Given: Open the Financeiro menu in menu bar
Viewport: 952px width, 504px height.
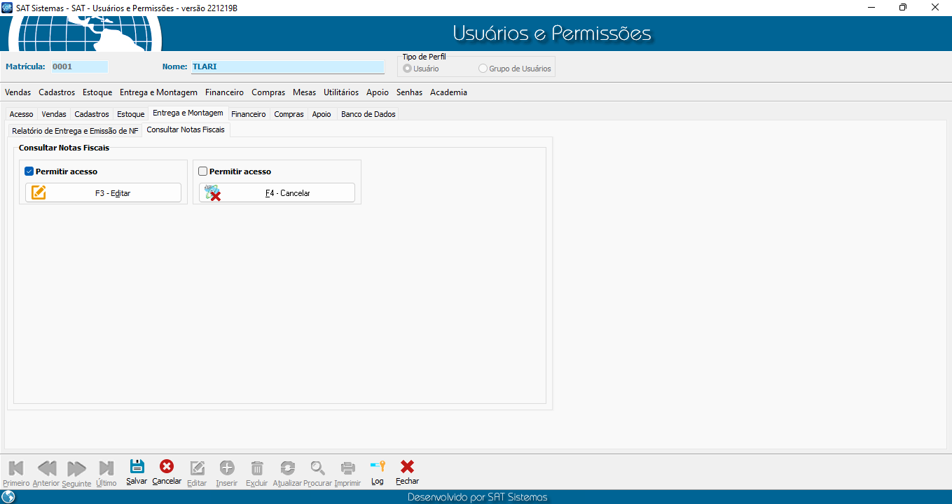Looking at the screenshot, I should (x=224, y=92).
